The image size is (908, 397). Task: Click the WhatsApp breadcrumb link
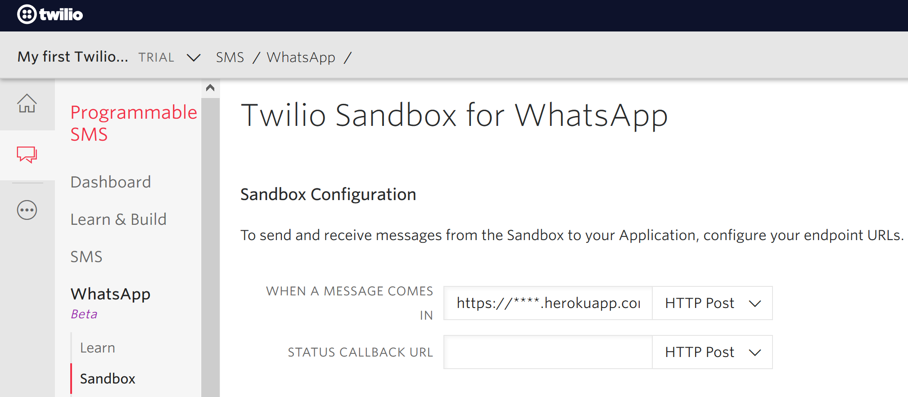coord(301,58)
